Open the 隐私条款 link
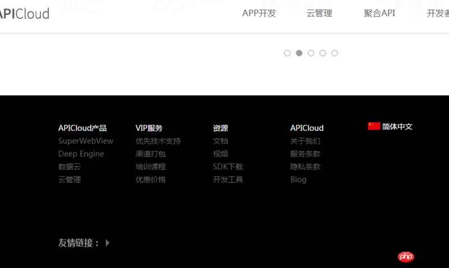Screen dimensions: 449x268 [305, 167]
